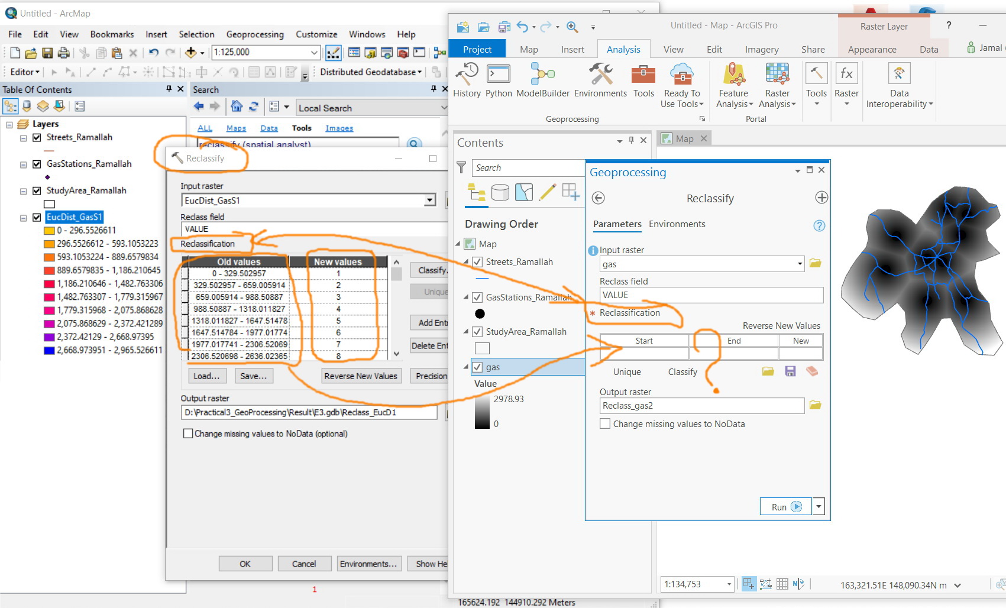Screen dimensions: 1006x608
Task: Click the gas layer grayscale color ramp
Action: [x=482, y=412]
